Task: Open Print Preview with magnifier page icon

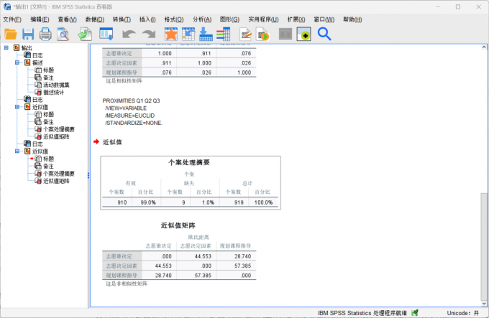Action: point(63,34)
